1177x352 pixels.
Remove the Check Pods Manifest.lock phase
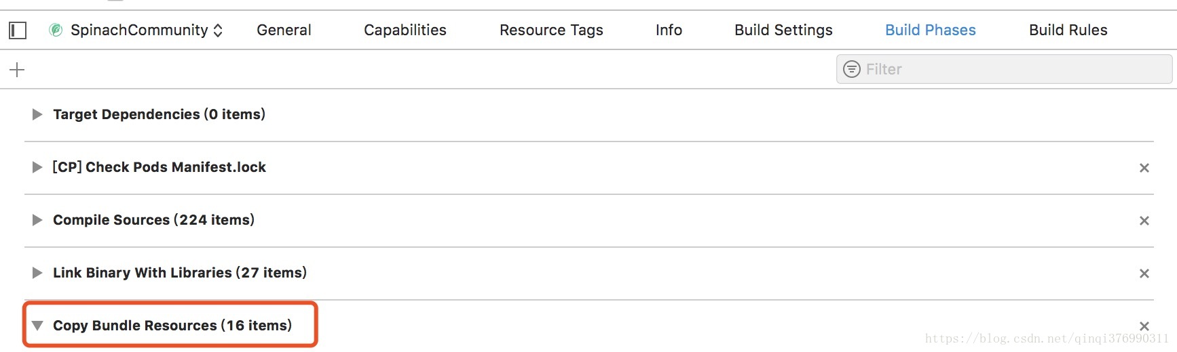[x=1144, y=168]
